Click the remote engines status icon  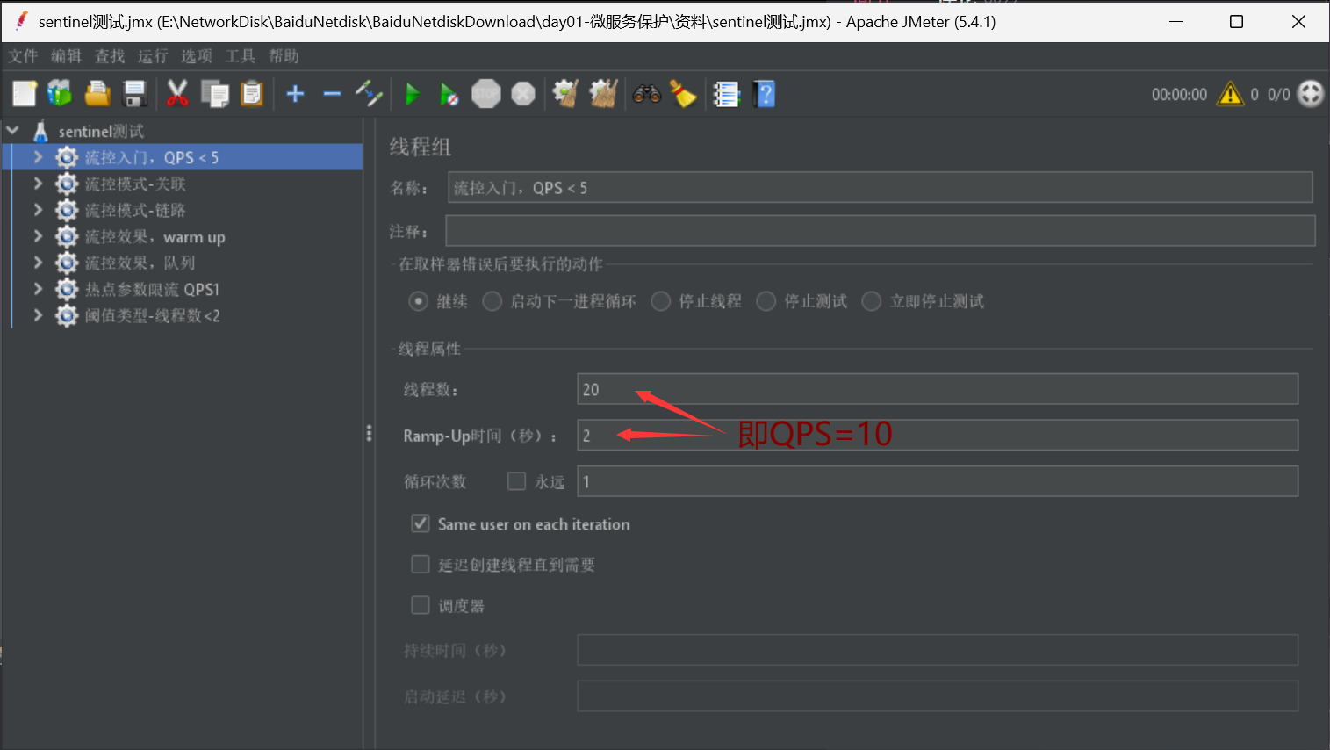pyautogui.click(x=1310, y=93)
